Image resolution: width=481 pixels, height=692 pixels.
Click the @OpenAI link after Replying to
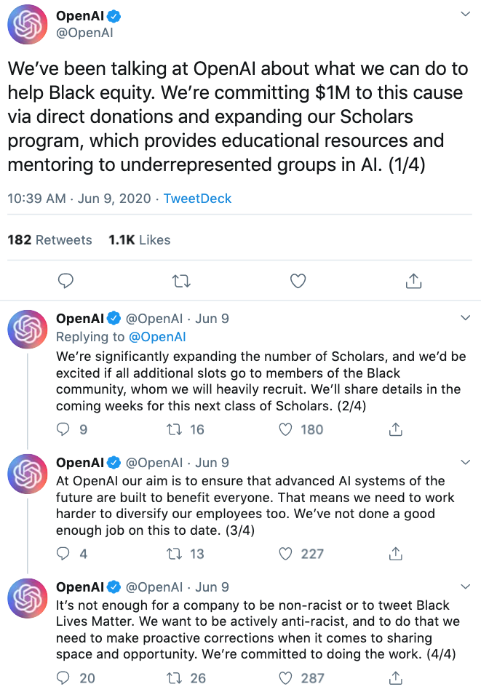pyautogui.click(x=157, y=337)
